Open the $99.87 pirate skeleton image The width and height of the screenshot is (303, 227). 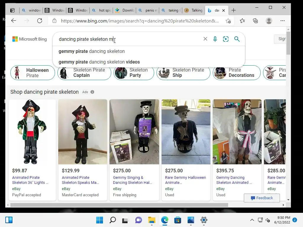pyautogui.click(x=32, y=132)
